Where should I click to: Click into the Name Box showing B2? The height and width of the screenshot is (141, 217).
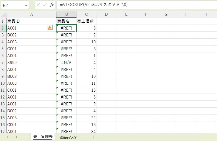[13, 5]
